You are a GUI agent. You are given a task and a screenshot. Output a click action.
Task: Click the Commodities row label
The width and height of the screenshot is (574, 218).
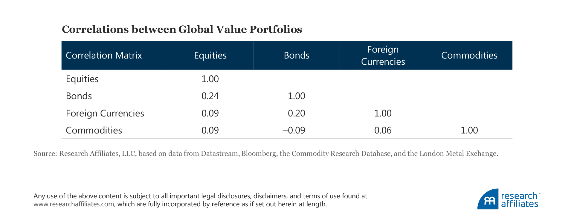click(94, 130)
